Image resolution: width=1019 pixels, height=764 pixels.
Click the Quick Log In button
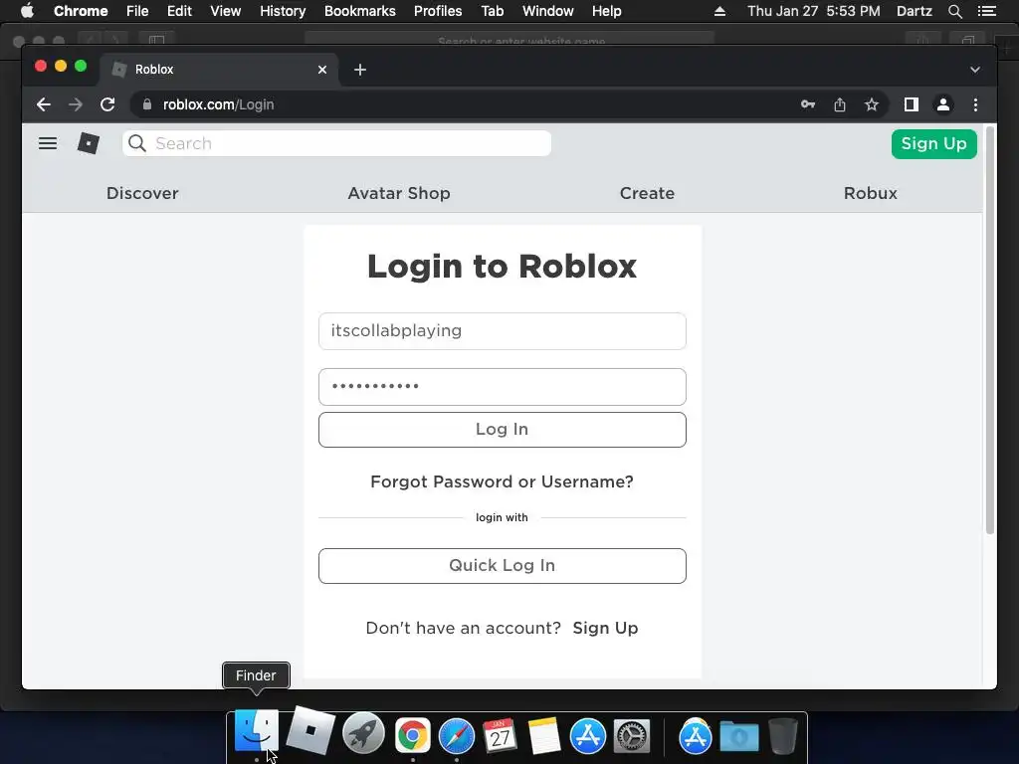coord(503,566)
